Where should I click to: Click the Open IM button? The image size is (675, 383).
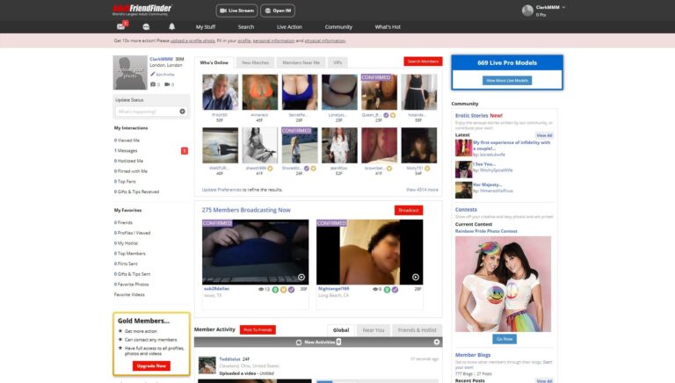click(x=278, y=11)
